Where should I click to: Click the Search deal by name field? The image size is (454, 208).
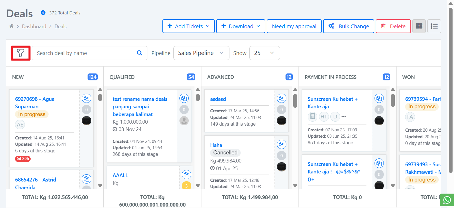click(84, 53)
